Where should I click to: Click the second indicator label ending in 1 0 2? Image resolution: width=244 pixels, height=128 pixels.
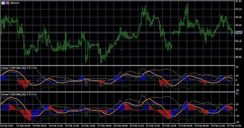[19, 95]
